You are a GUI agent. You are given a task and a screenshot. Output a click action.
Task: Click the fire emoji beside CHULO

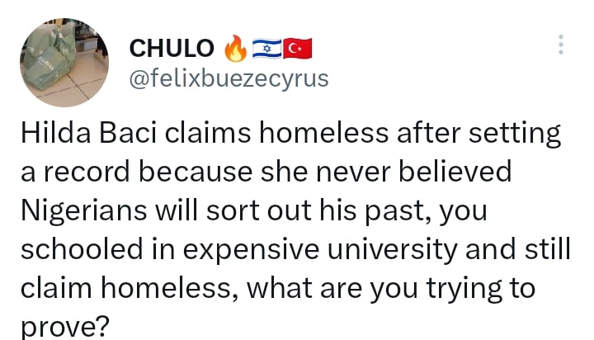tap(235, 49)
